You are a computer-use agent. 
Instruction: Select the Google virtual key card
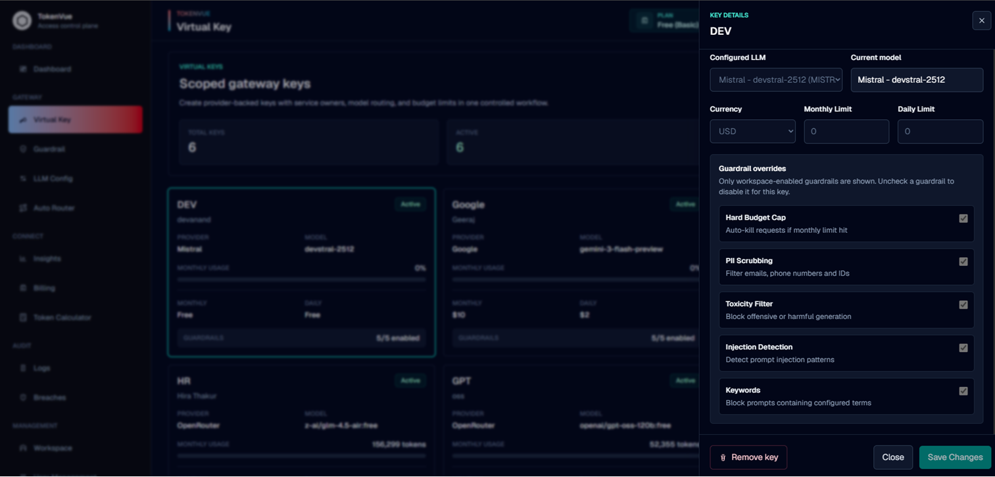tap(571, 272)
